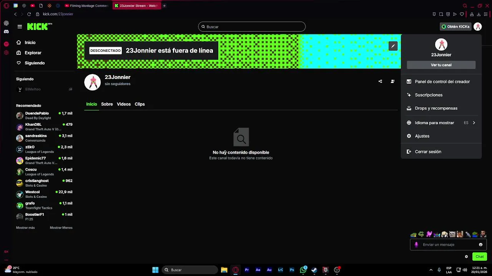Switch to the Videos tab
This screenshot has height=276, width=492.
pyautogui.click(x=124, y=104)
